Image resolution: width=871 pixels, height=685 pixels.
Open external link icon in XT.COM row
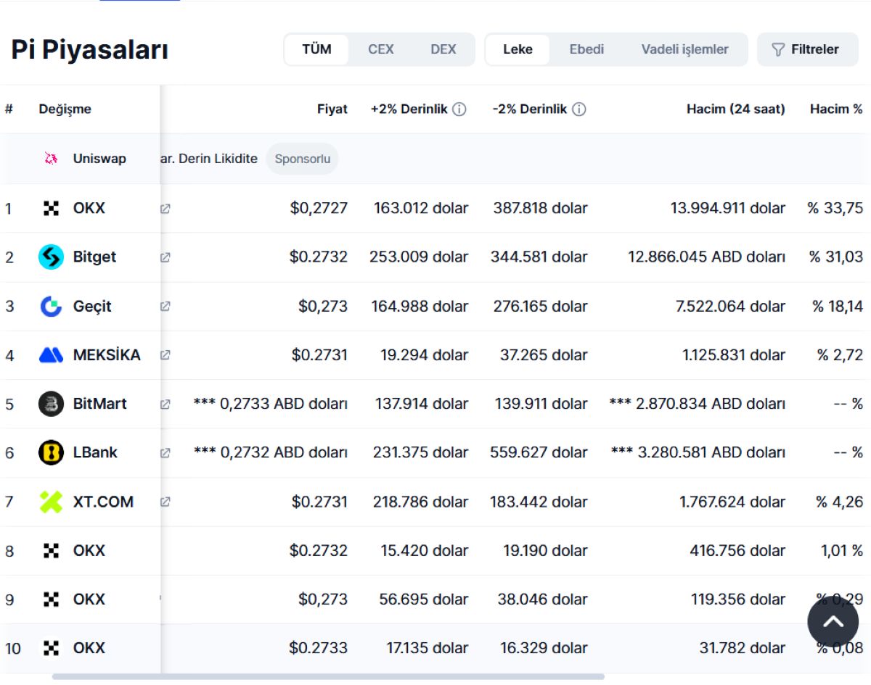click(165, 502)
